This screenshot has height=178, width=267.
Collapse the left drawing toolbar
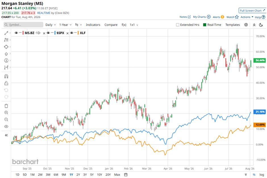[6, 135]
